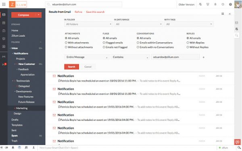
Task: Click the red Search button
Action: (72, 67)
